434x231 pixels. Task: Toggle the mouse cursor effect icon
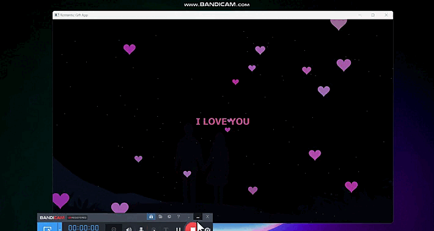coord(153,229)
